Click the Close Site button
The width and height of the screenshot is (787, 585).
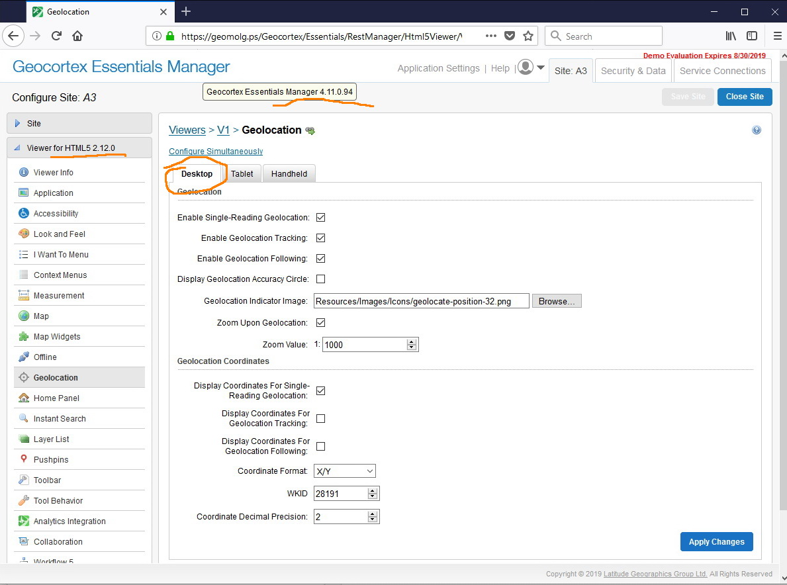point(745,97)
